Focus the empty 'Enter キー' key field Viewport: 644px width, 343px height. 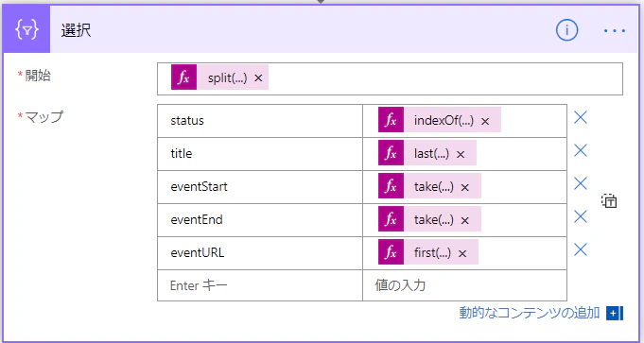coord(260,285)
